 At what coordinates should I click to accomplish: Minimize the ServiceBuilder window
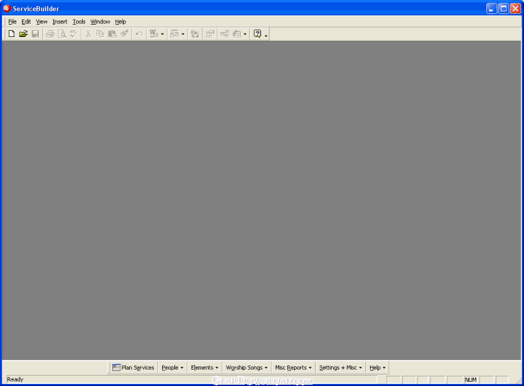coord(491,8)
